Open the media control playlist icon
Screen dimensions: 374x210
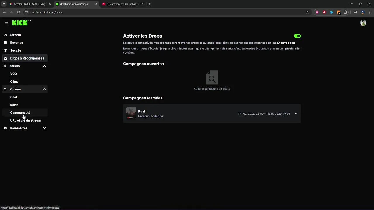click(356, 12)
